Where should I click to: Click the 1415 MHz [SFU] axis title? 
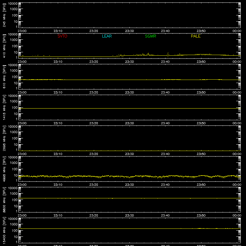[4, 107]
